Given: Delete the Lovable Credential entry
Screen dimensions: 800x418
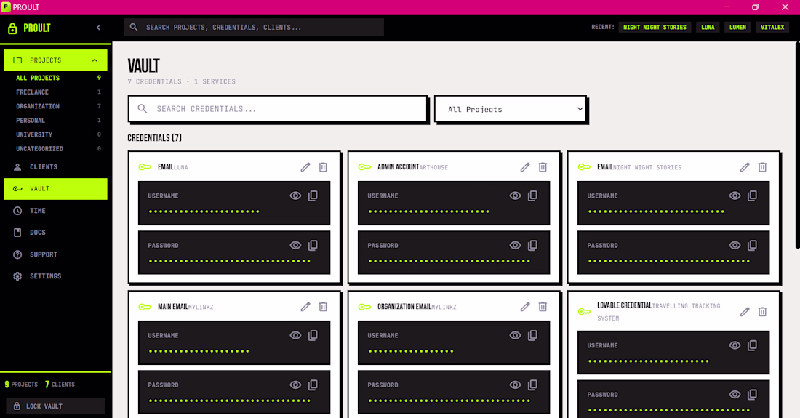Looking at the screenshot, I should [762, 311].
